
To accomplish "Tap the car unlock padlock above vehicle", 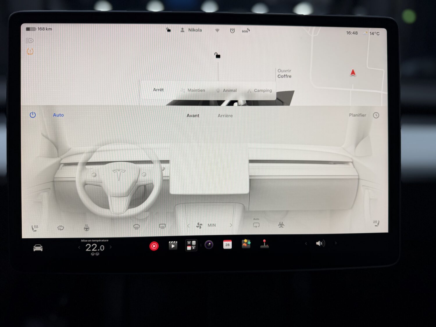I will click(x=217, y=55).
